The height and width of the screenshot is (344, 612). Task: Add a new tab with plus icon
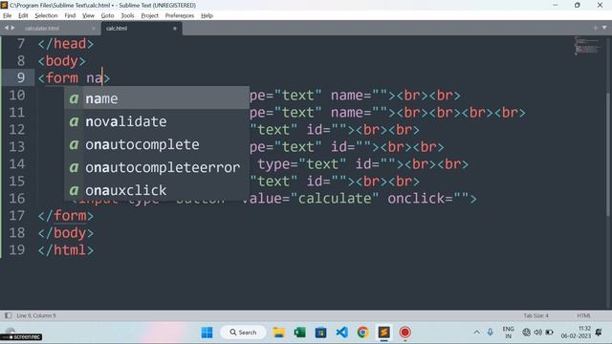[595, 28]
